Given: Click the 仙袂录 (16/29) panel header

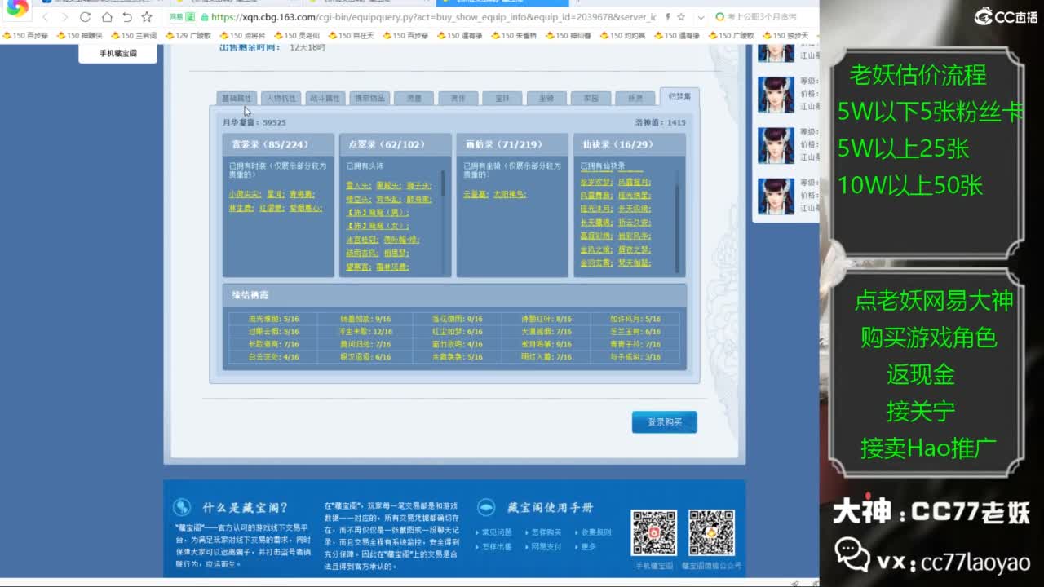Looking at the screenshot, I should (630, 144).
